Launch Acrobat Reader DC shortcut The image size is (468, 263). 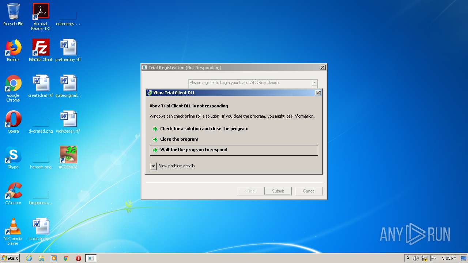click(41, 17)
